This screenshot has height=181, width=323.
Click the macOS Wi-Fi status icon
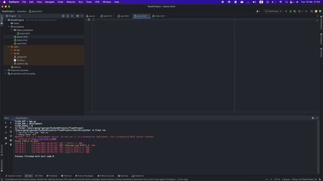pos(281,2)
